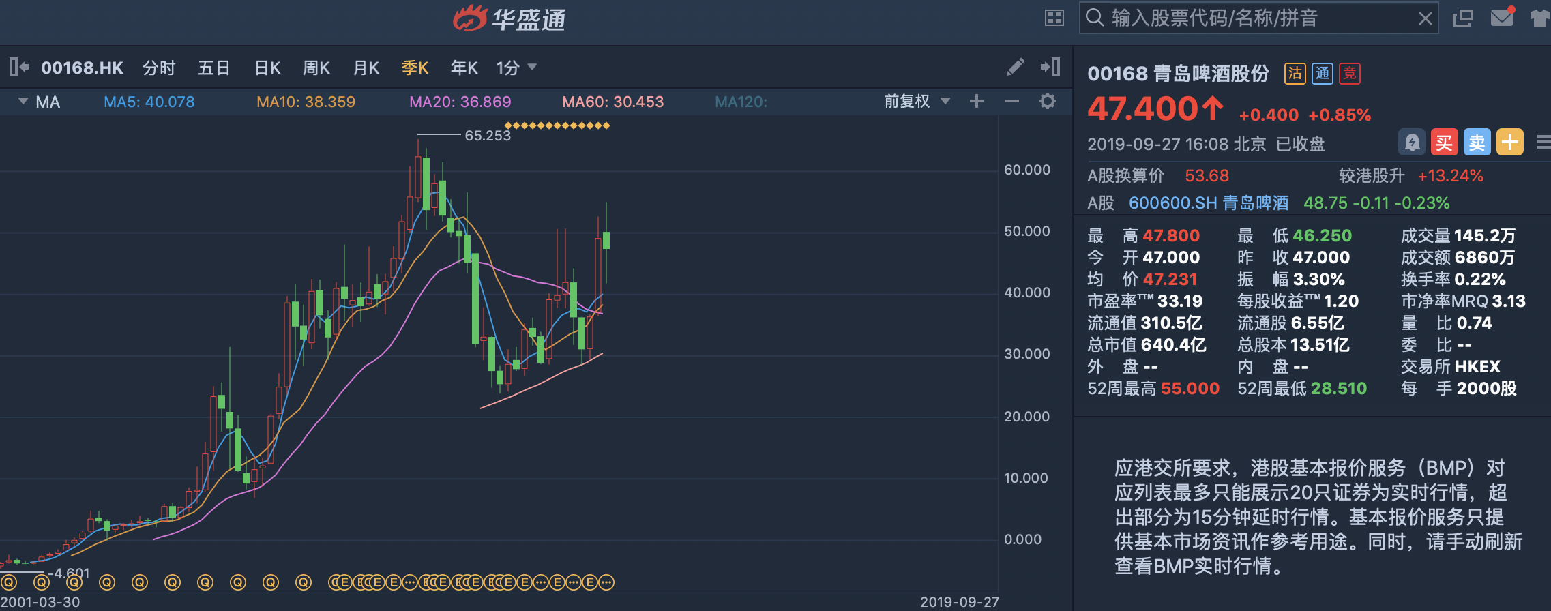Viewport: 1551px width, 611px height.
Task: Open the 前复权 adjustment dropdown
Action: pyautogui.click(x=917, y=102)
